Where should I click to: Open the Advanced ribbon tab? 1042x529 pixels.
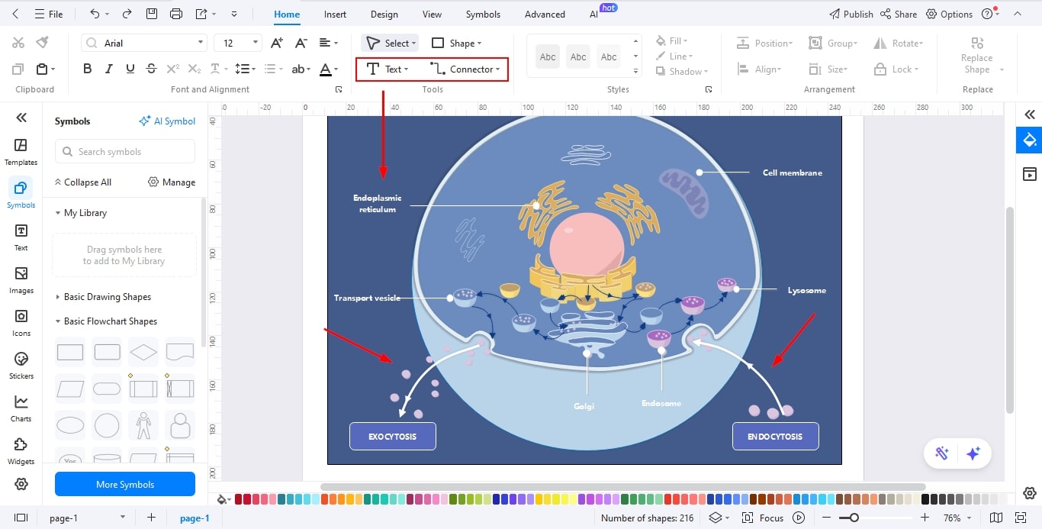pos(544,13)
